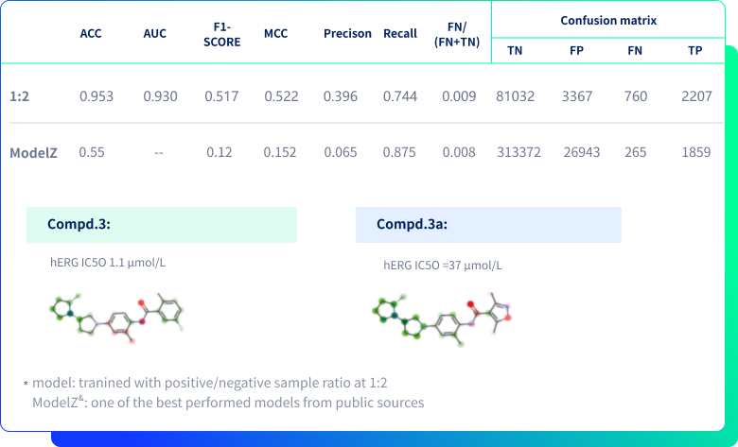Click the Confusion matrix header
This screenshot has width=738, height=447.
click(x=608, y=21)
